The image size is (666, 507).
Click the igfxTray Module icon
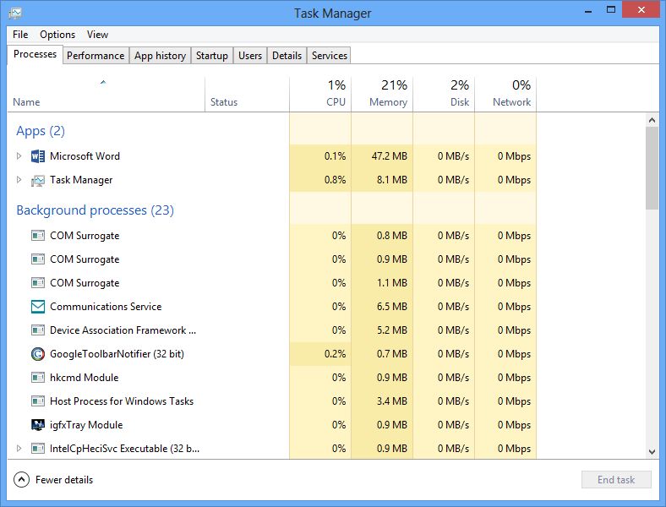point(38,425)
